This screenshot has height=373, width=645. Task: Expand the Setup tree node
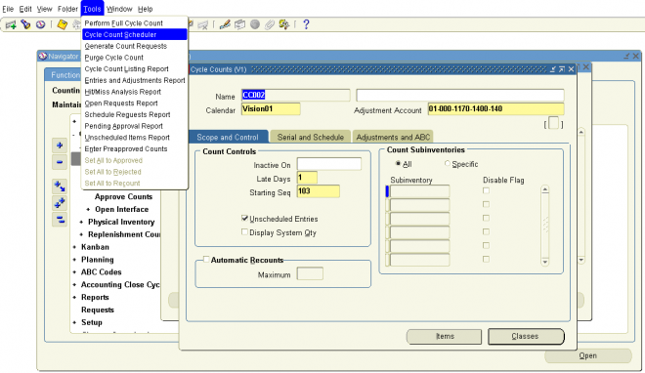click(74, 322)
